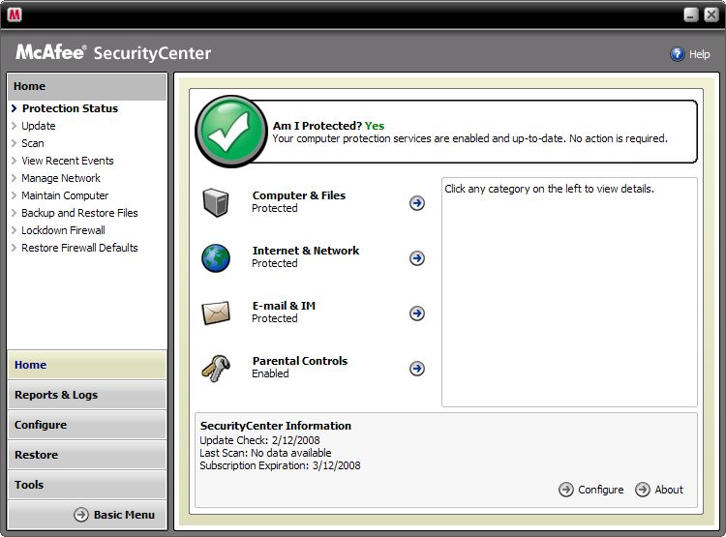Image resolution: width=726 pixels, height=537 pixels.
Task: Switch to the Tools menu section
Action: pos(86,485)
